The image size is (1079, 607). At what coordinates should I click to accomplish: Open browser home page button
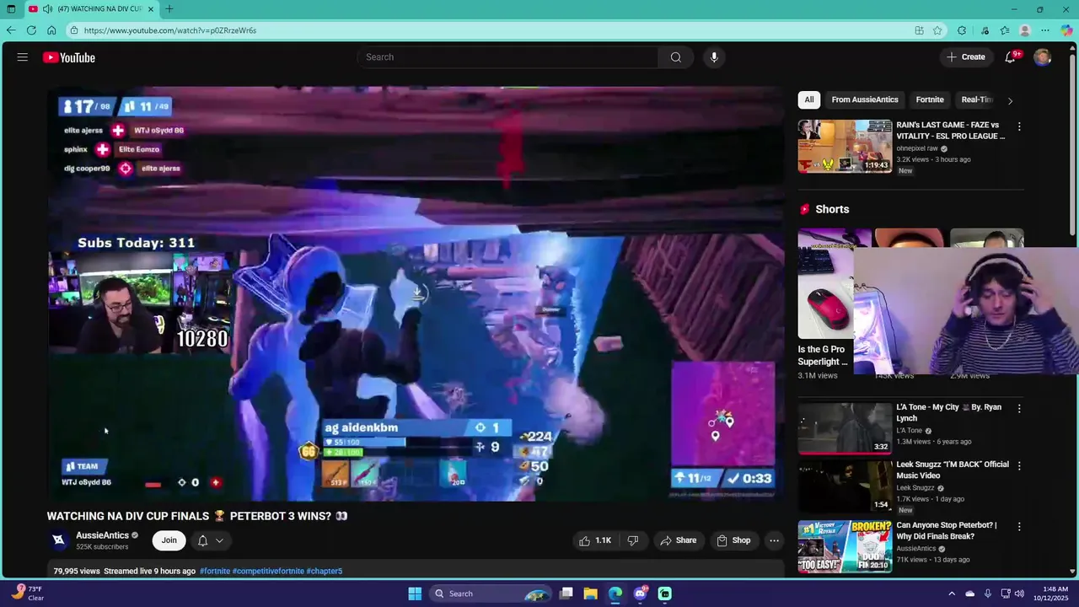[x=51, y=30]
